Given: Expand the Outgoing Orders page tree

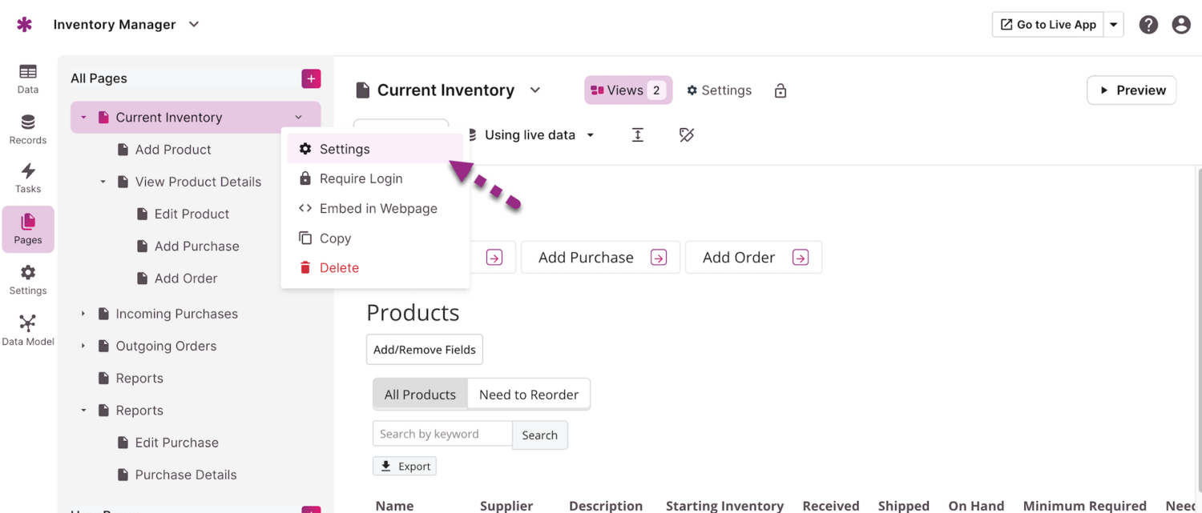Looking at the screenshot, I should click(83, 346).
